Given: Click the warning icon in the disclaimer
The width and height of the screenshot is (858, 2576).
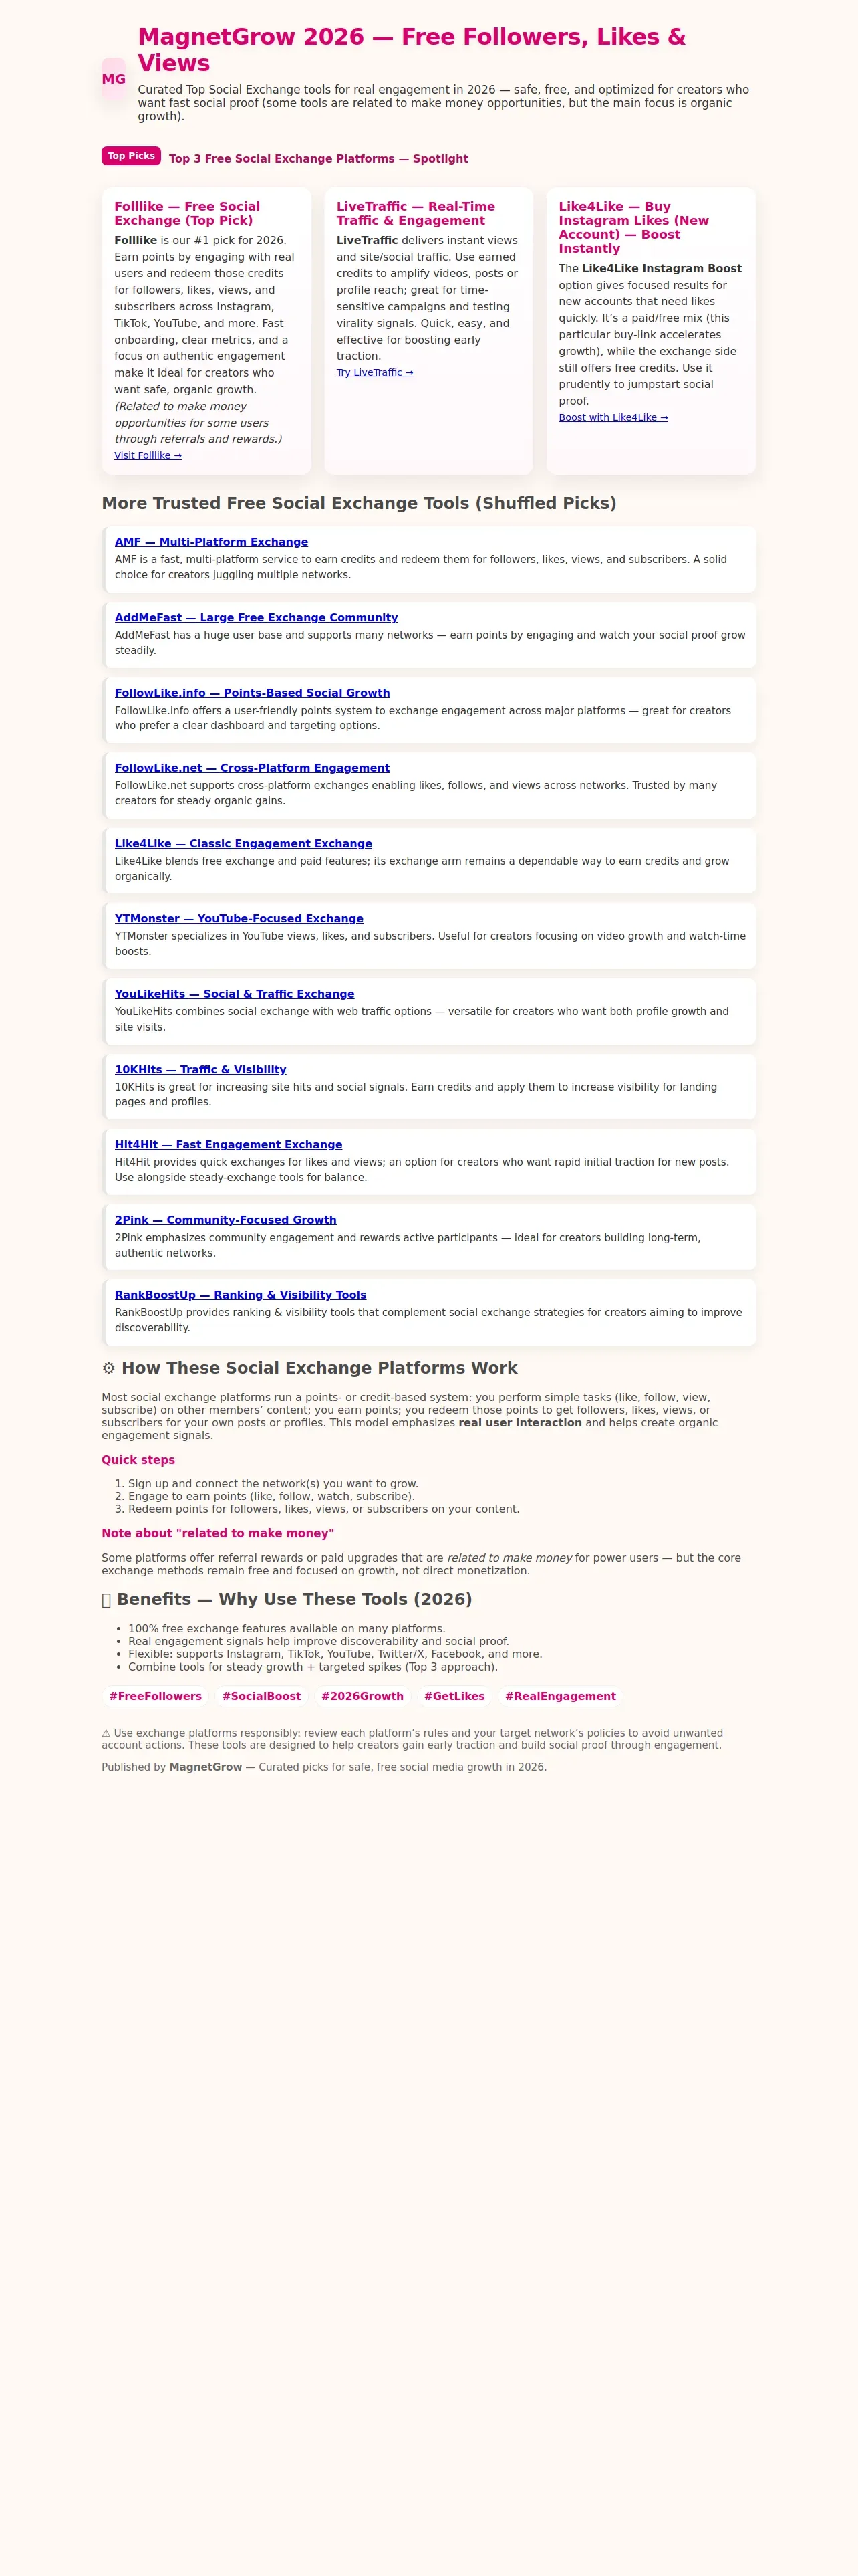Looking at the screenshot, I should 106,1733.
